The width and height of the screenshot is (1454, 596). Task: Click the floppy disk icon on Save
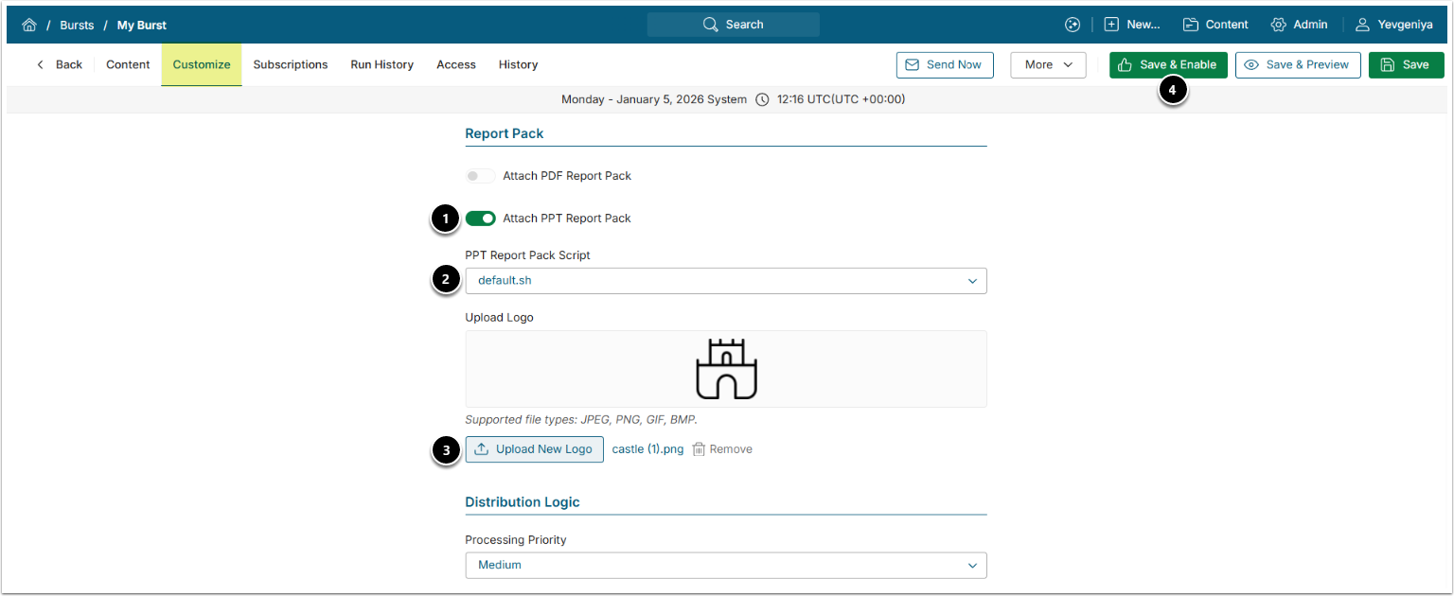[1388, 64]
